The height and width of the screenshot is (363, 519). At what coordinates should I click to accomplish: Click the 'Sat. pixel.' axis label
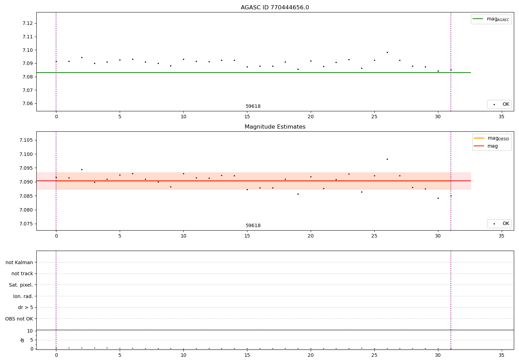(21, 285)
